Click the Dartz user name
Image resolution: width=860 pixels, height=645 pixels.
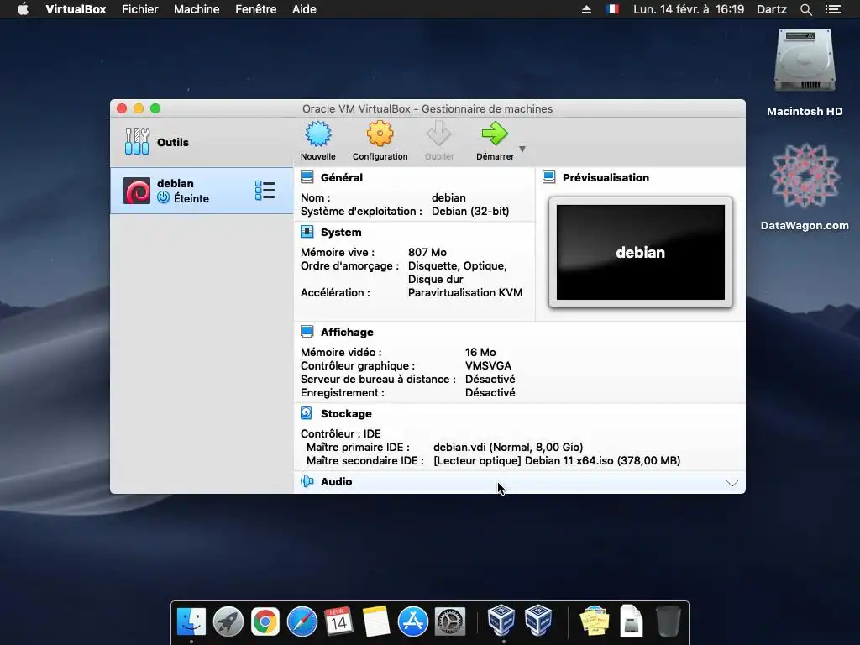[771, 9]
